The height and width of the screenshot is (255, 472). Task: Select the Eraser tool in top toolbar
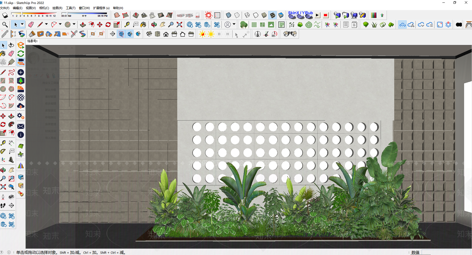(31, 25)
